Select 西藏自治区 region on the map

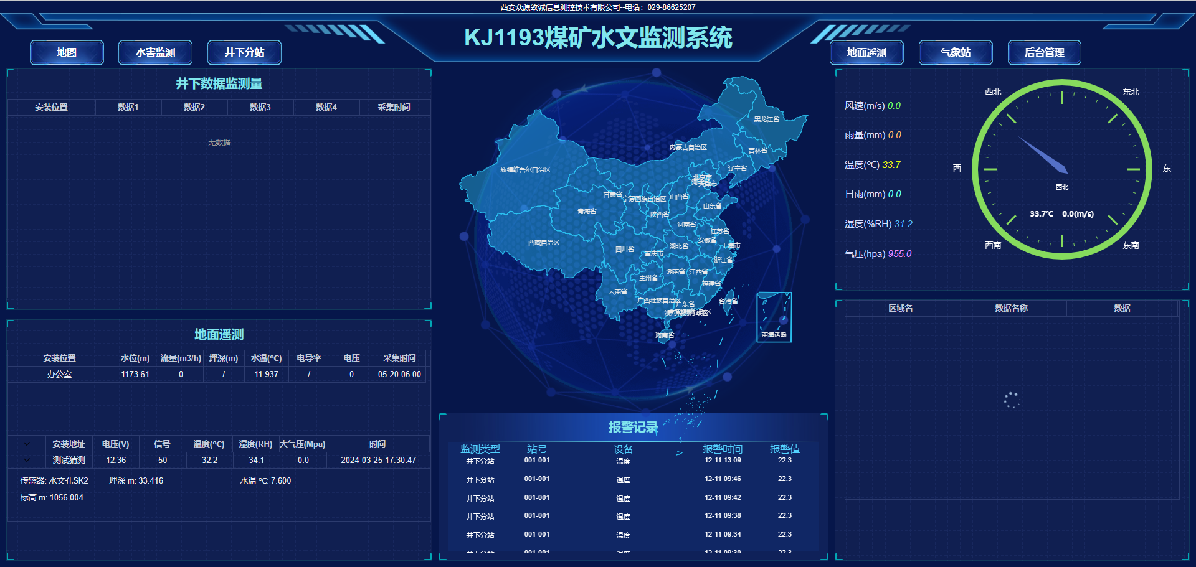[x=543, y=243]
